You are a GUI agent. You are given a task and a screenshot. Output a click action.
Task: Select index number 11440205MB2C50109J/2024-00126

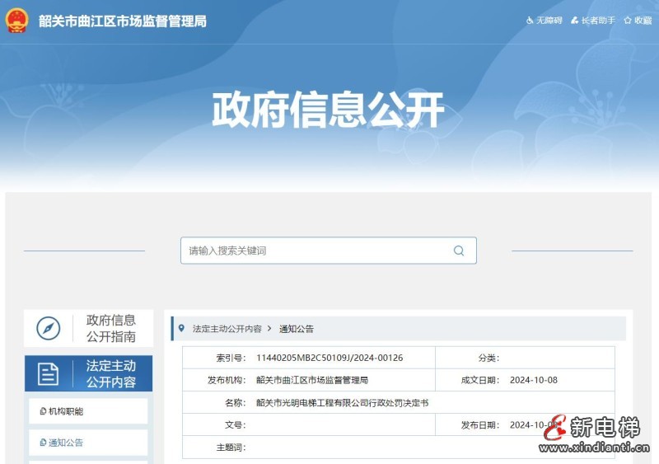[329, 358]
